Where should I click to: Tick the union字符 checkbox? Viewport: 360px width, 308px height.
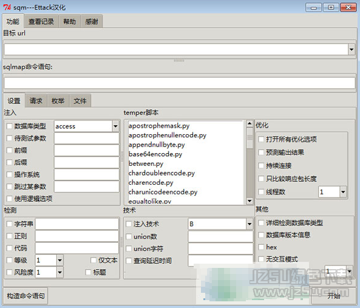pos(129,248)
